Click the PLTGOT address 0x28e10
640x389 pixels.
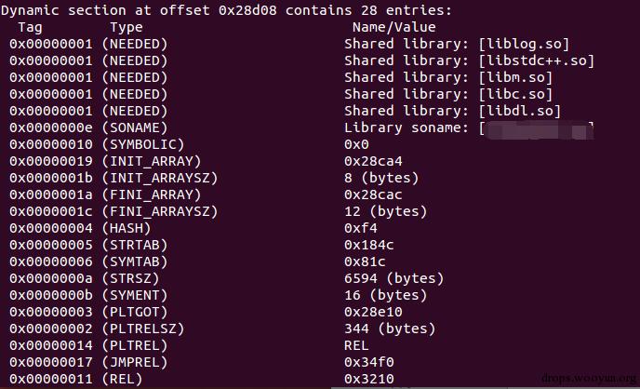tap(369, 312)
